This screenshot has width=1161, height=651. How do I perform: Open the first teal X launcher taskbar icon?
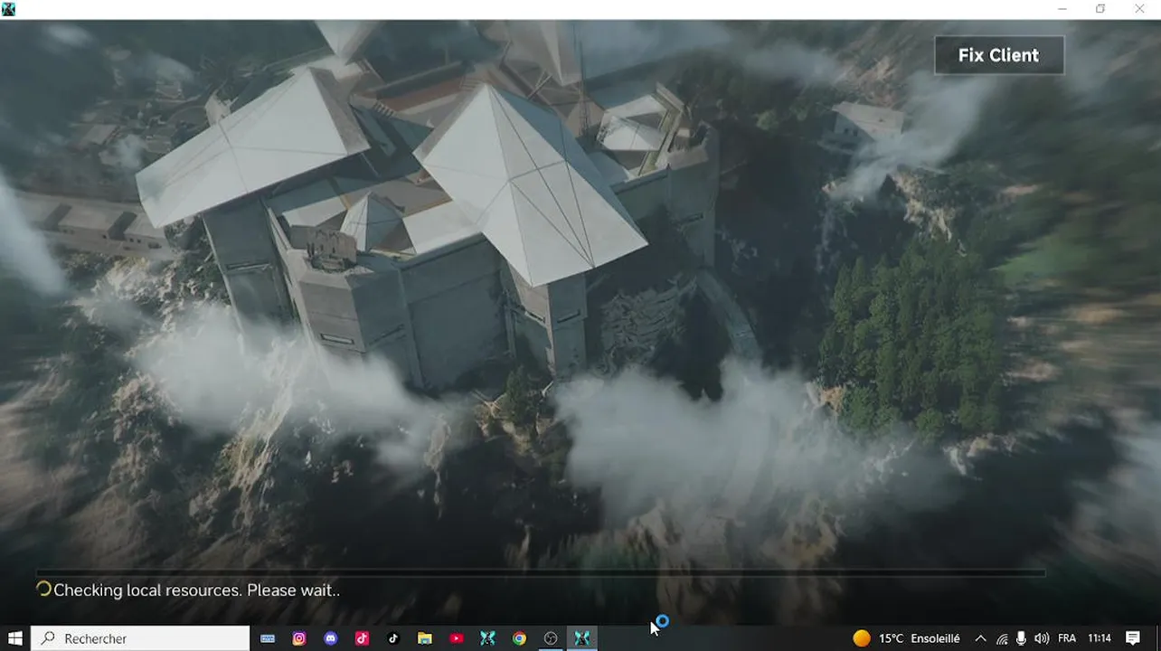tap(487, 638)
